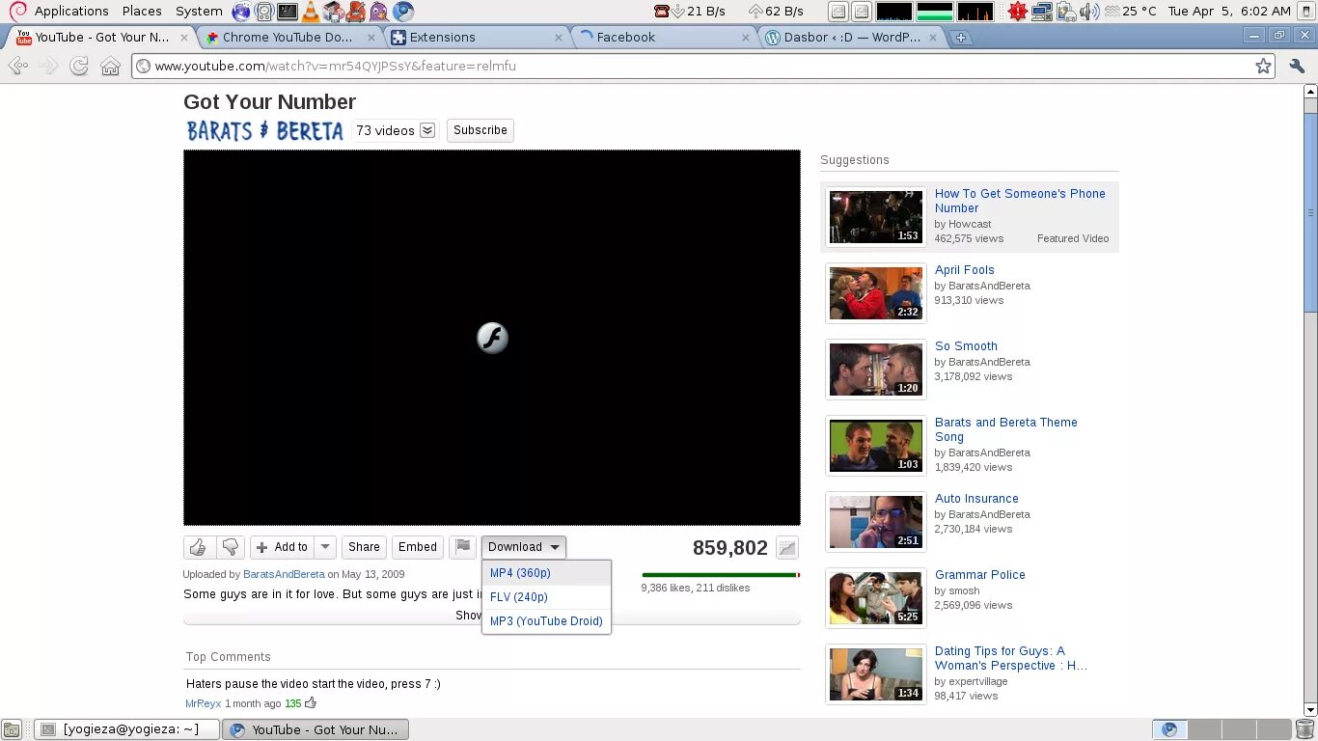Click the show desktop icon in the bottom panel
1318x741 pixels.
click(11, 729)
